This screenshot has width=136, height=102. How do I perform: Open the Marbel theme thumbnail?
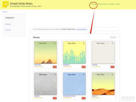click(x=45, y=84)
